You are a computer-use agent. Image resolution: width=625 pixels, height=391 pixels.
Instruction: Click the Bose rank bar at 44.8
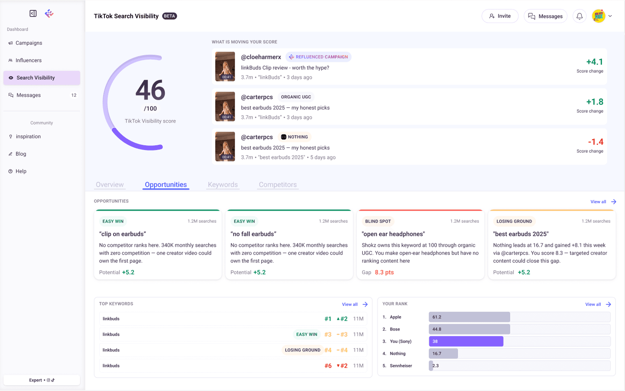[x=469, y=329]
